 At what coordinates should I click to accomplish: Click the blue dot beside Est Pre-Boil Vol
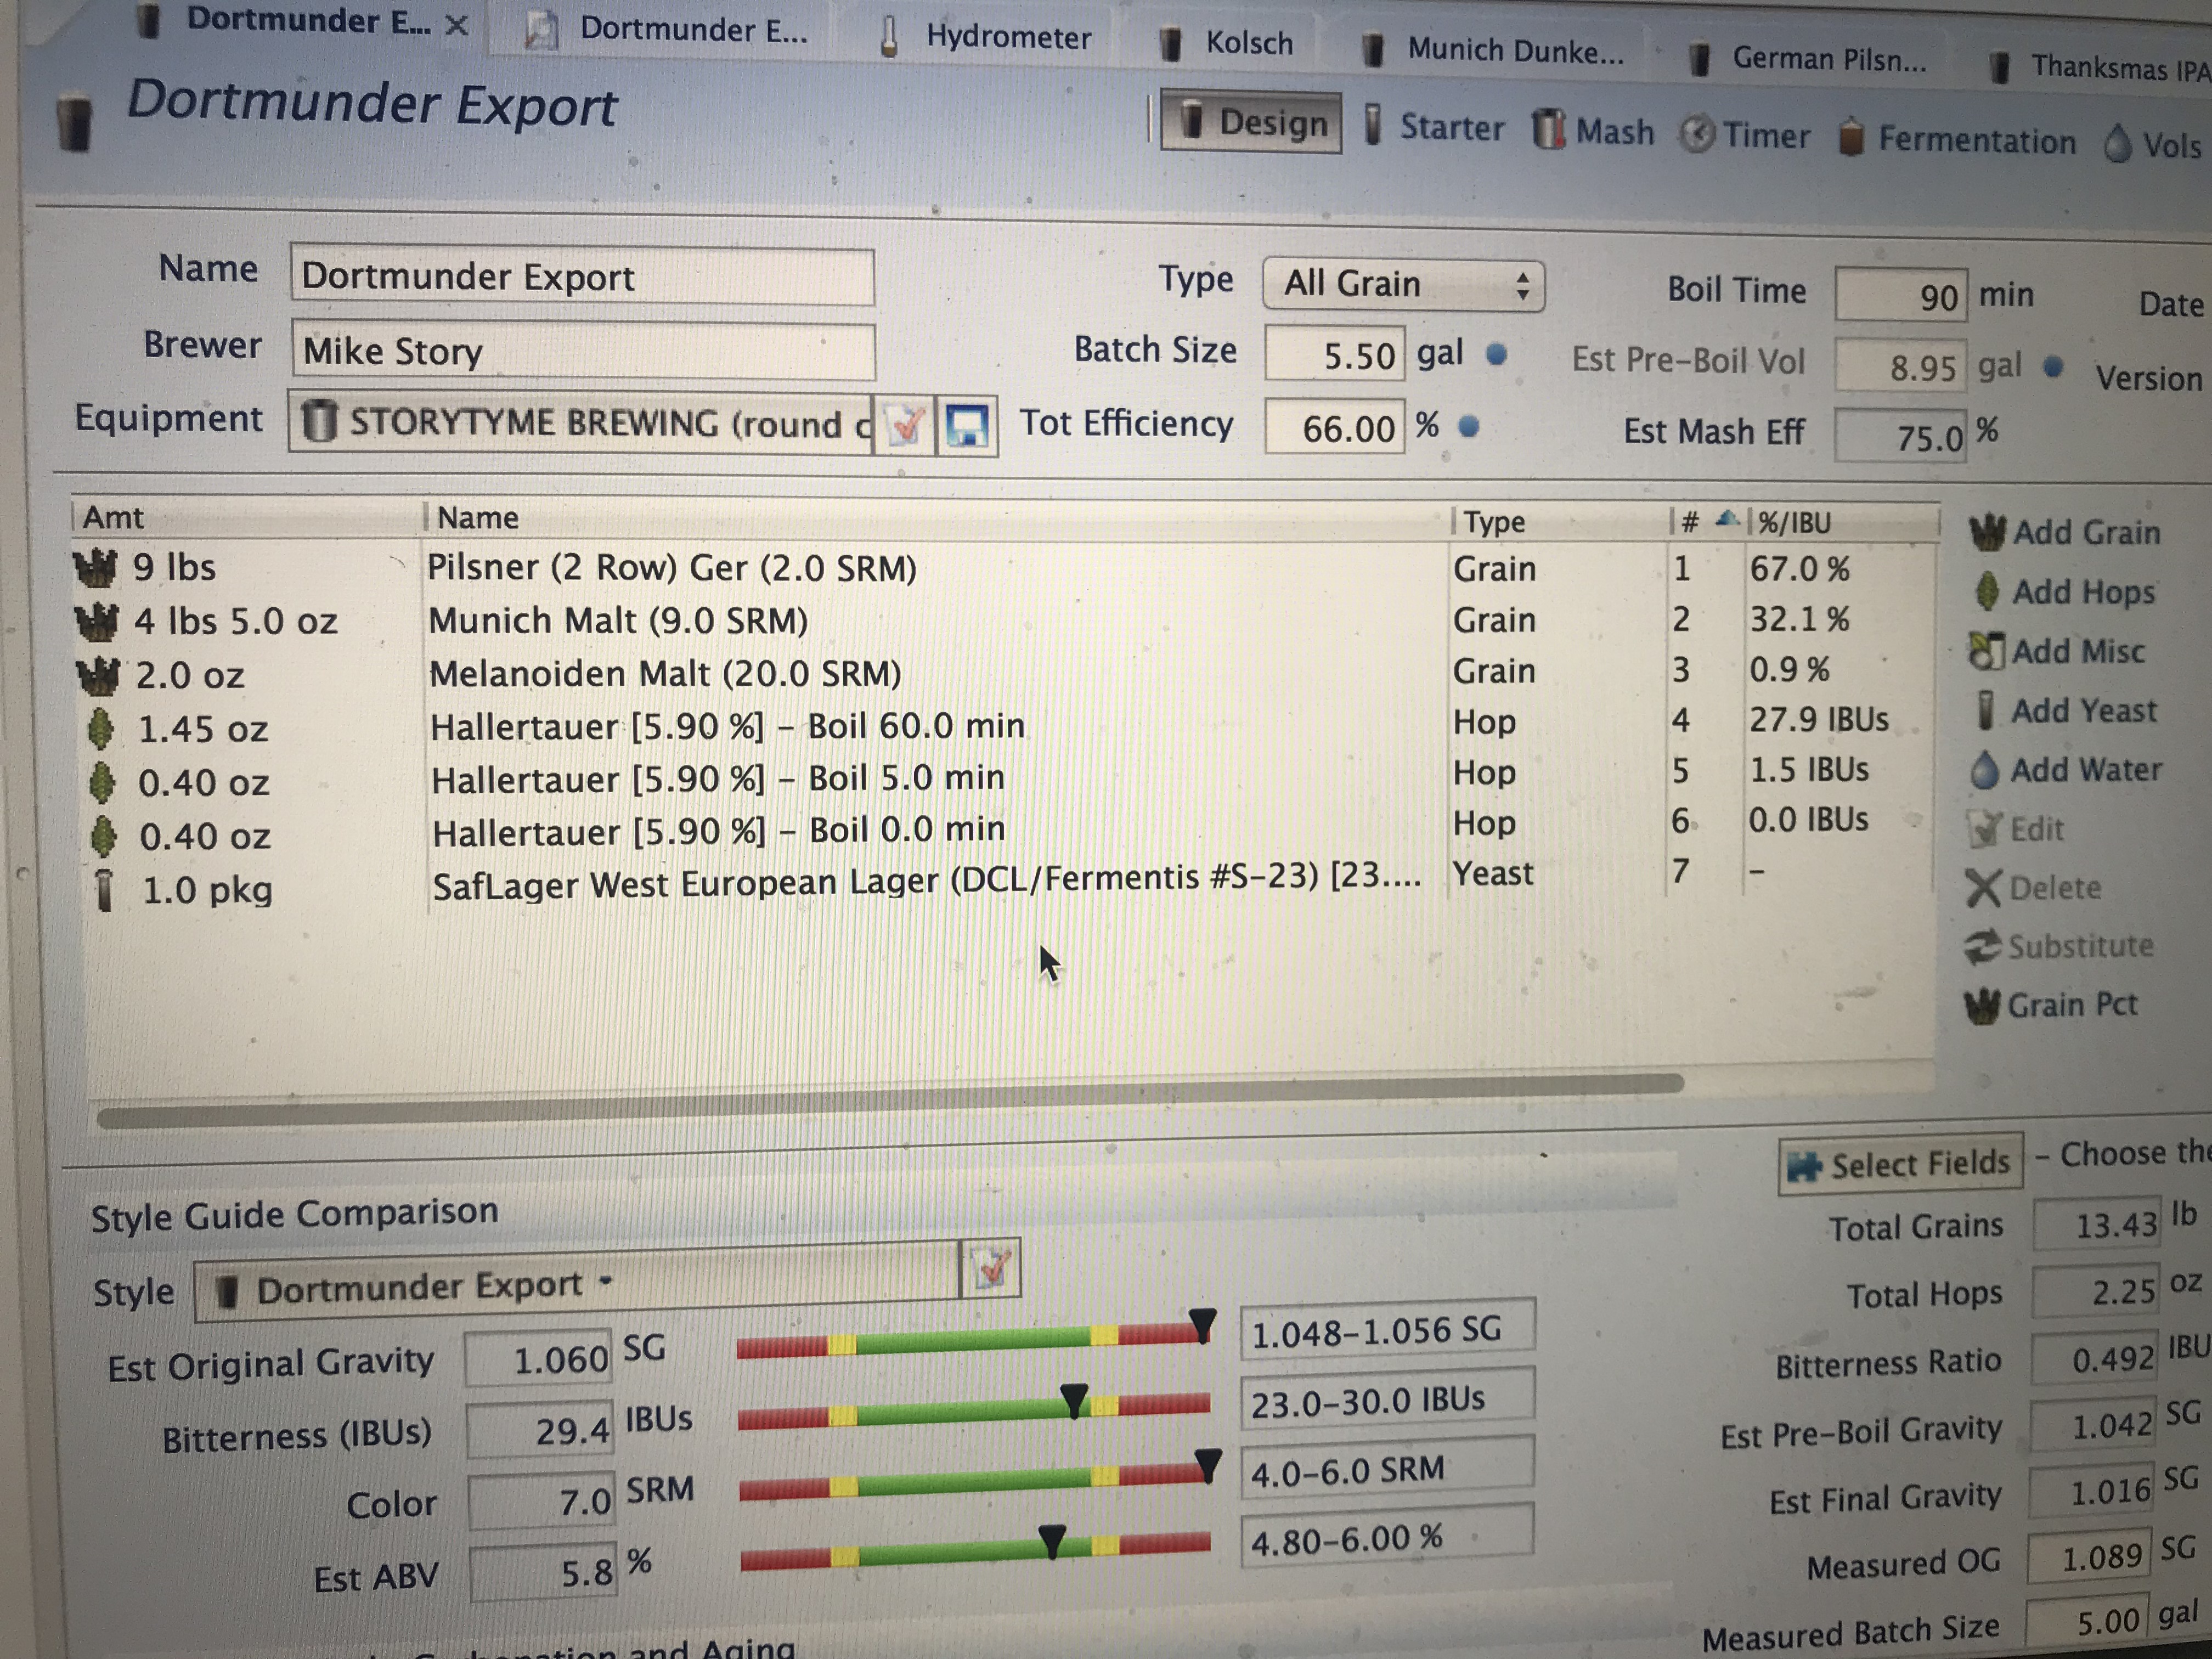coord(2053,367)
